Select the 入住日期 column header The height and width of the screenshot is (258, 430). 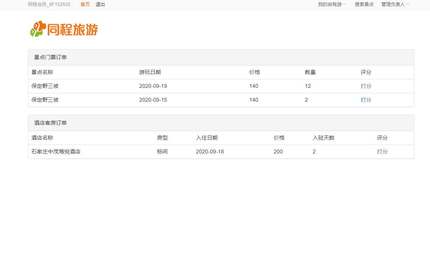coord(206,138)
